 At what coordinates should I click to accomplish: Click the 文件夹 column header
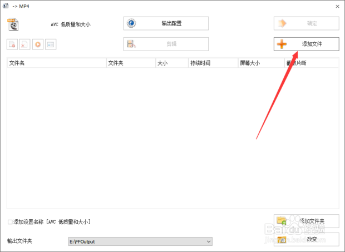(x=131, y=63)
